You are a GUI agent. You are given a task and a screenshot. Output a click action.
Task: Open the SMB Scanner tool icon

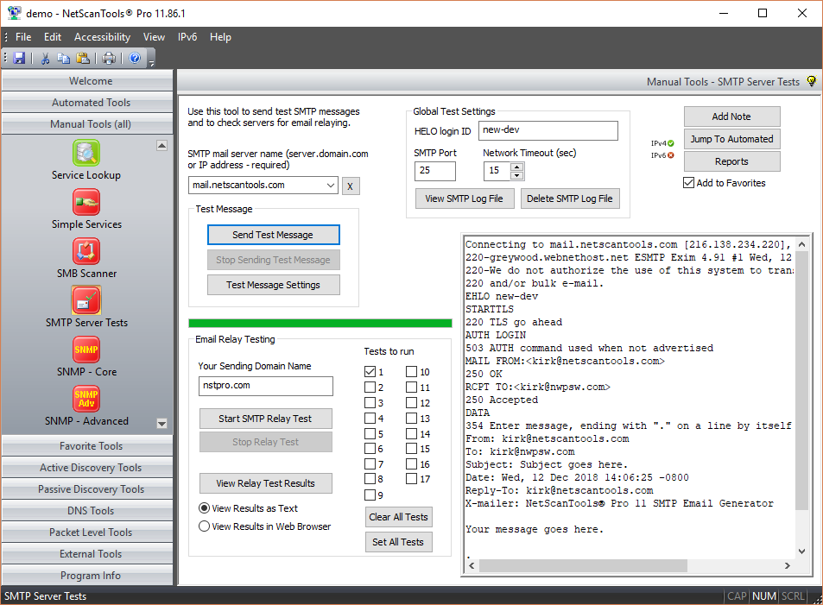[86, 251]
